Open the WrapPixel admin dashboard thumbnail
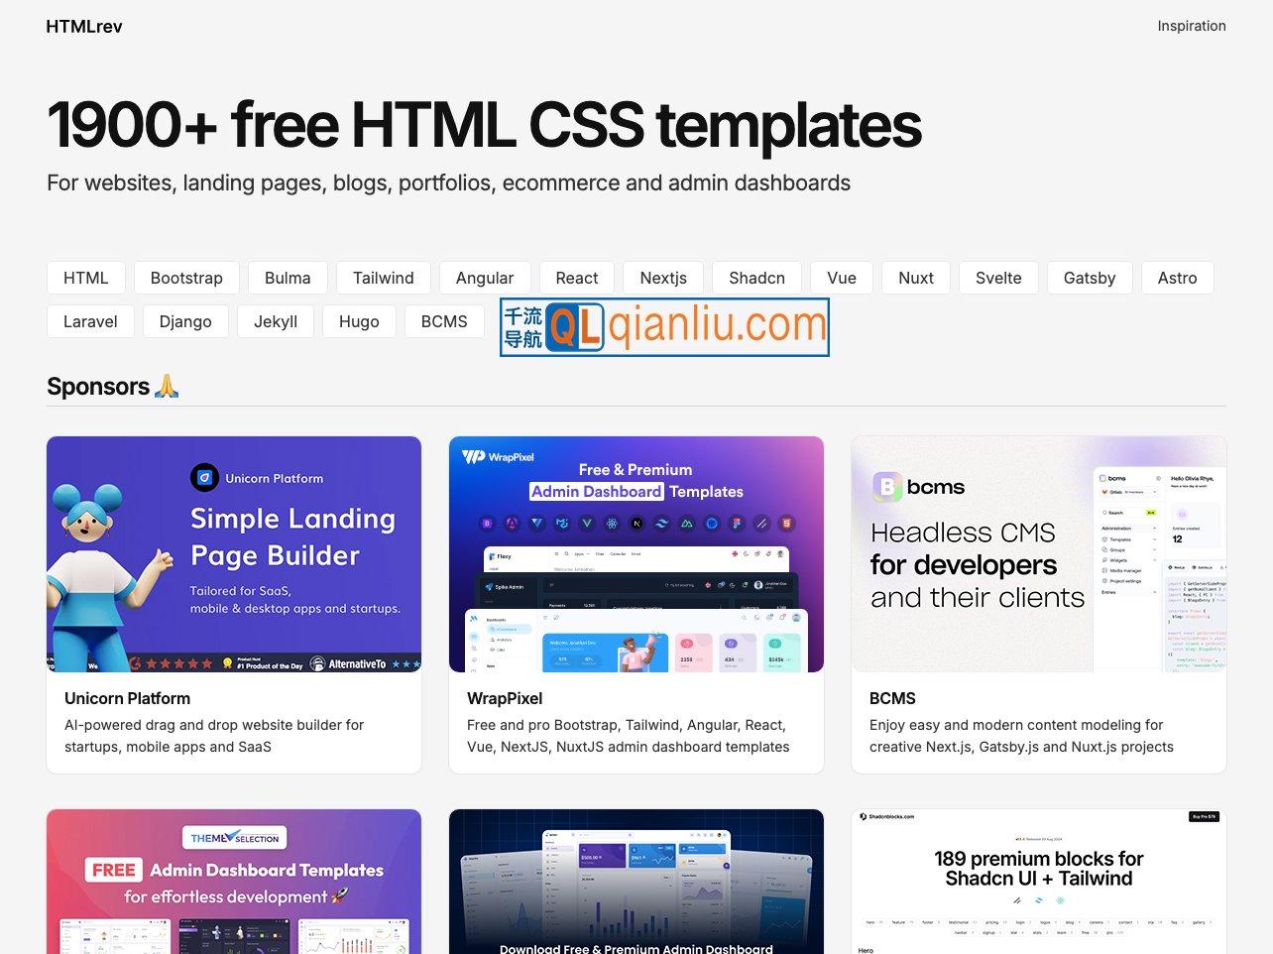1273x954 pixels. [636, 554]
